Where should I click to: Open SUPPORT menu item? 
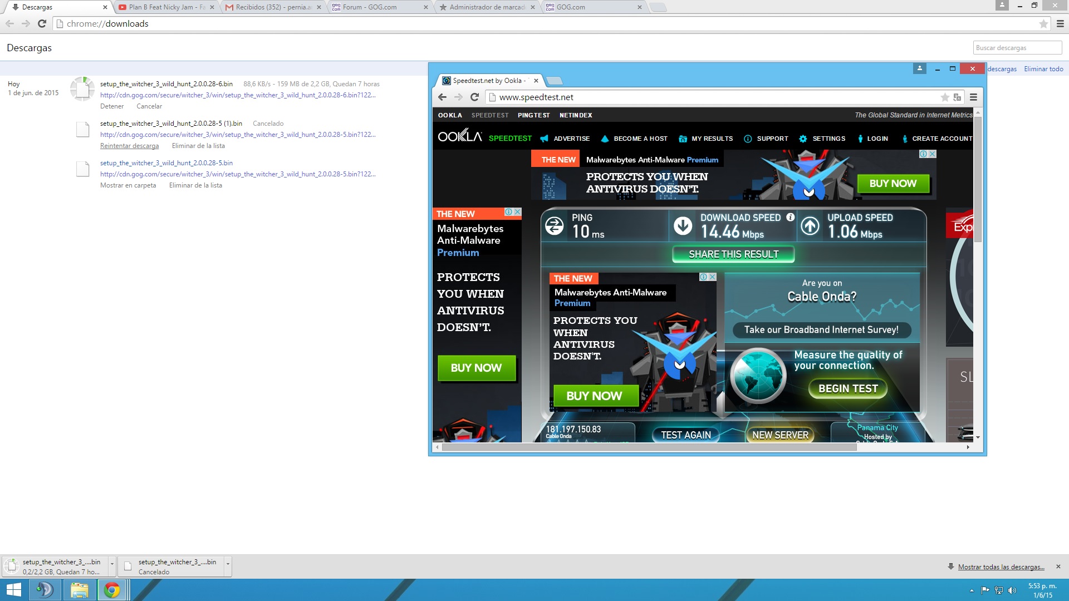[766, 139]
